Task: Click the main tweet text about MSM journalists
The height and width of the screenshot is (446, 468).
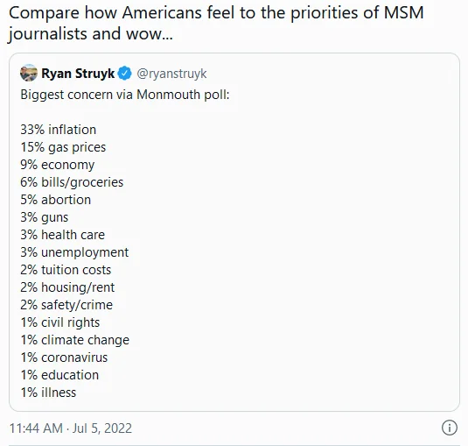Action: (x=216, y=23)
